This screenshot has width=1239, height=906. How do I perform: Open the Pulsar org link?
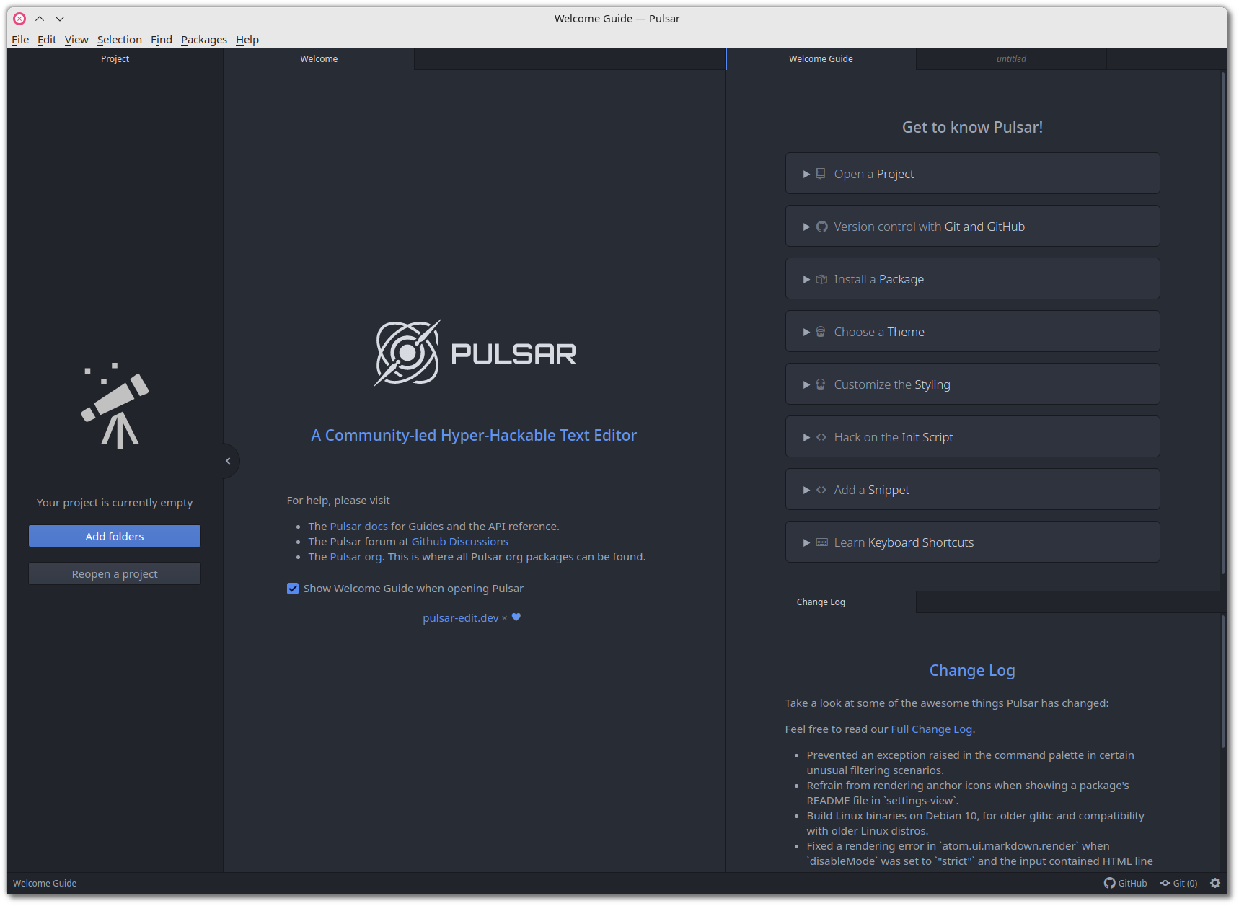356,557
